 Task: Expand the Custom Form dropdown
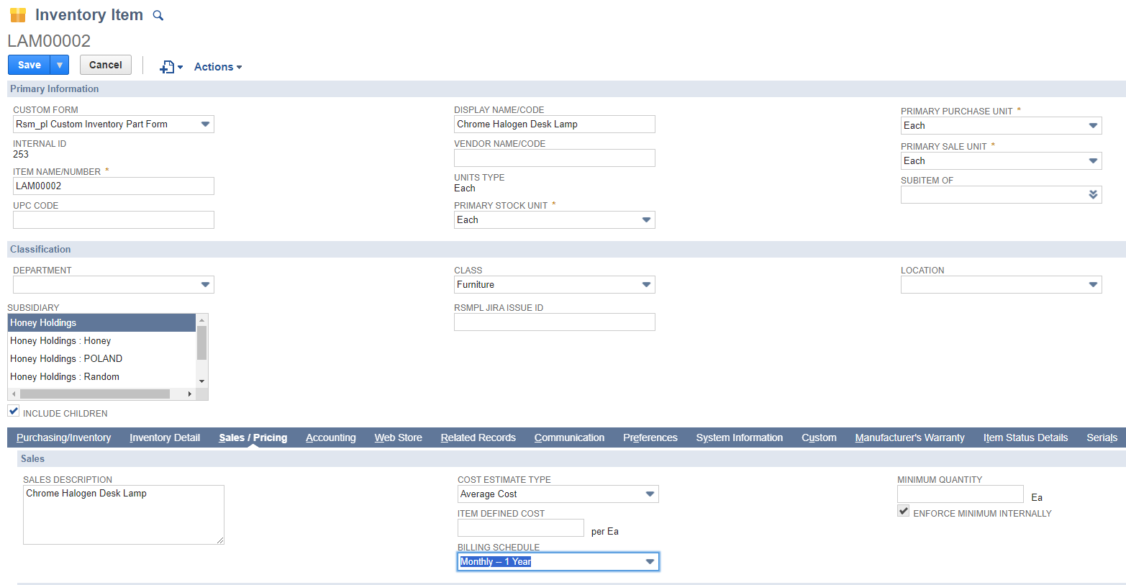(205, 124)
